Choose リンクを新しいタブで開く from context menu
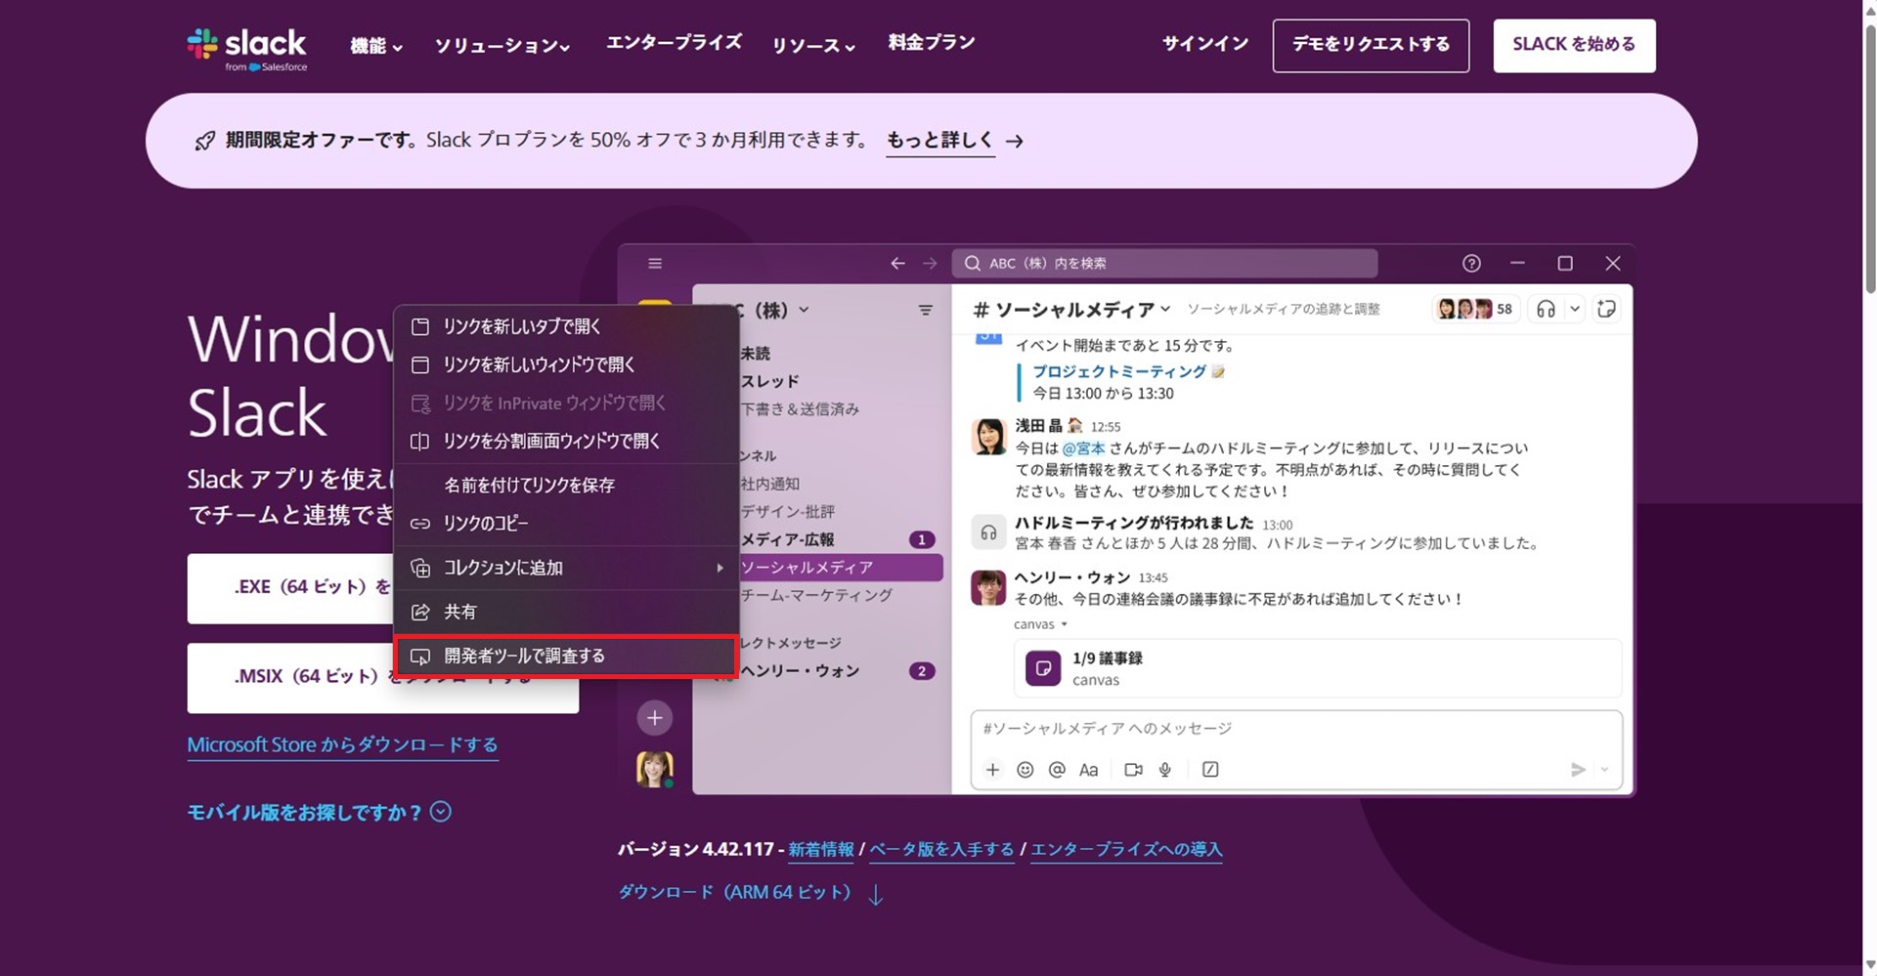Screen dimensions: 1877x976 pos(566,326)
